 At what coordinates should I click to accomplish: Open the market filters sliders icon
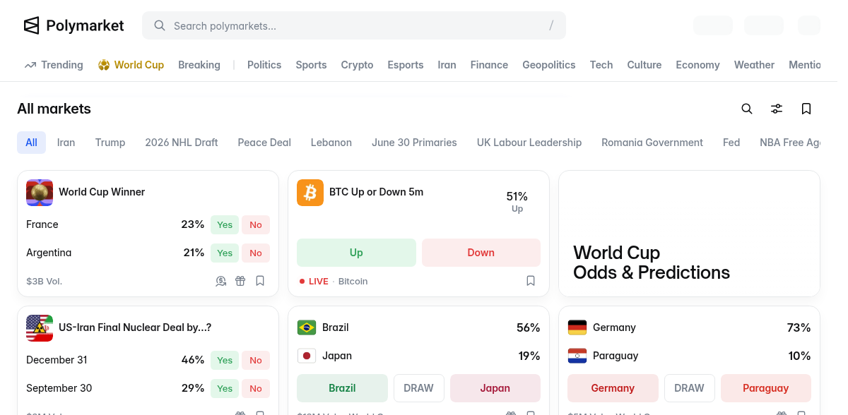point(777,109)
